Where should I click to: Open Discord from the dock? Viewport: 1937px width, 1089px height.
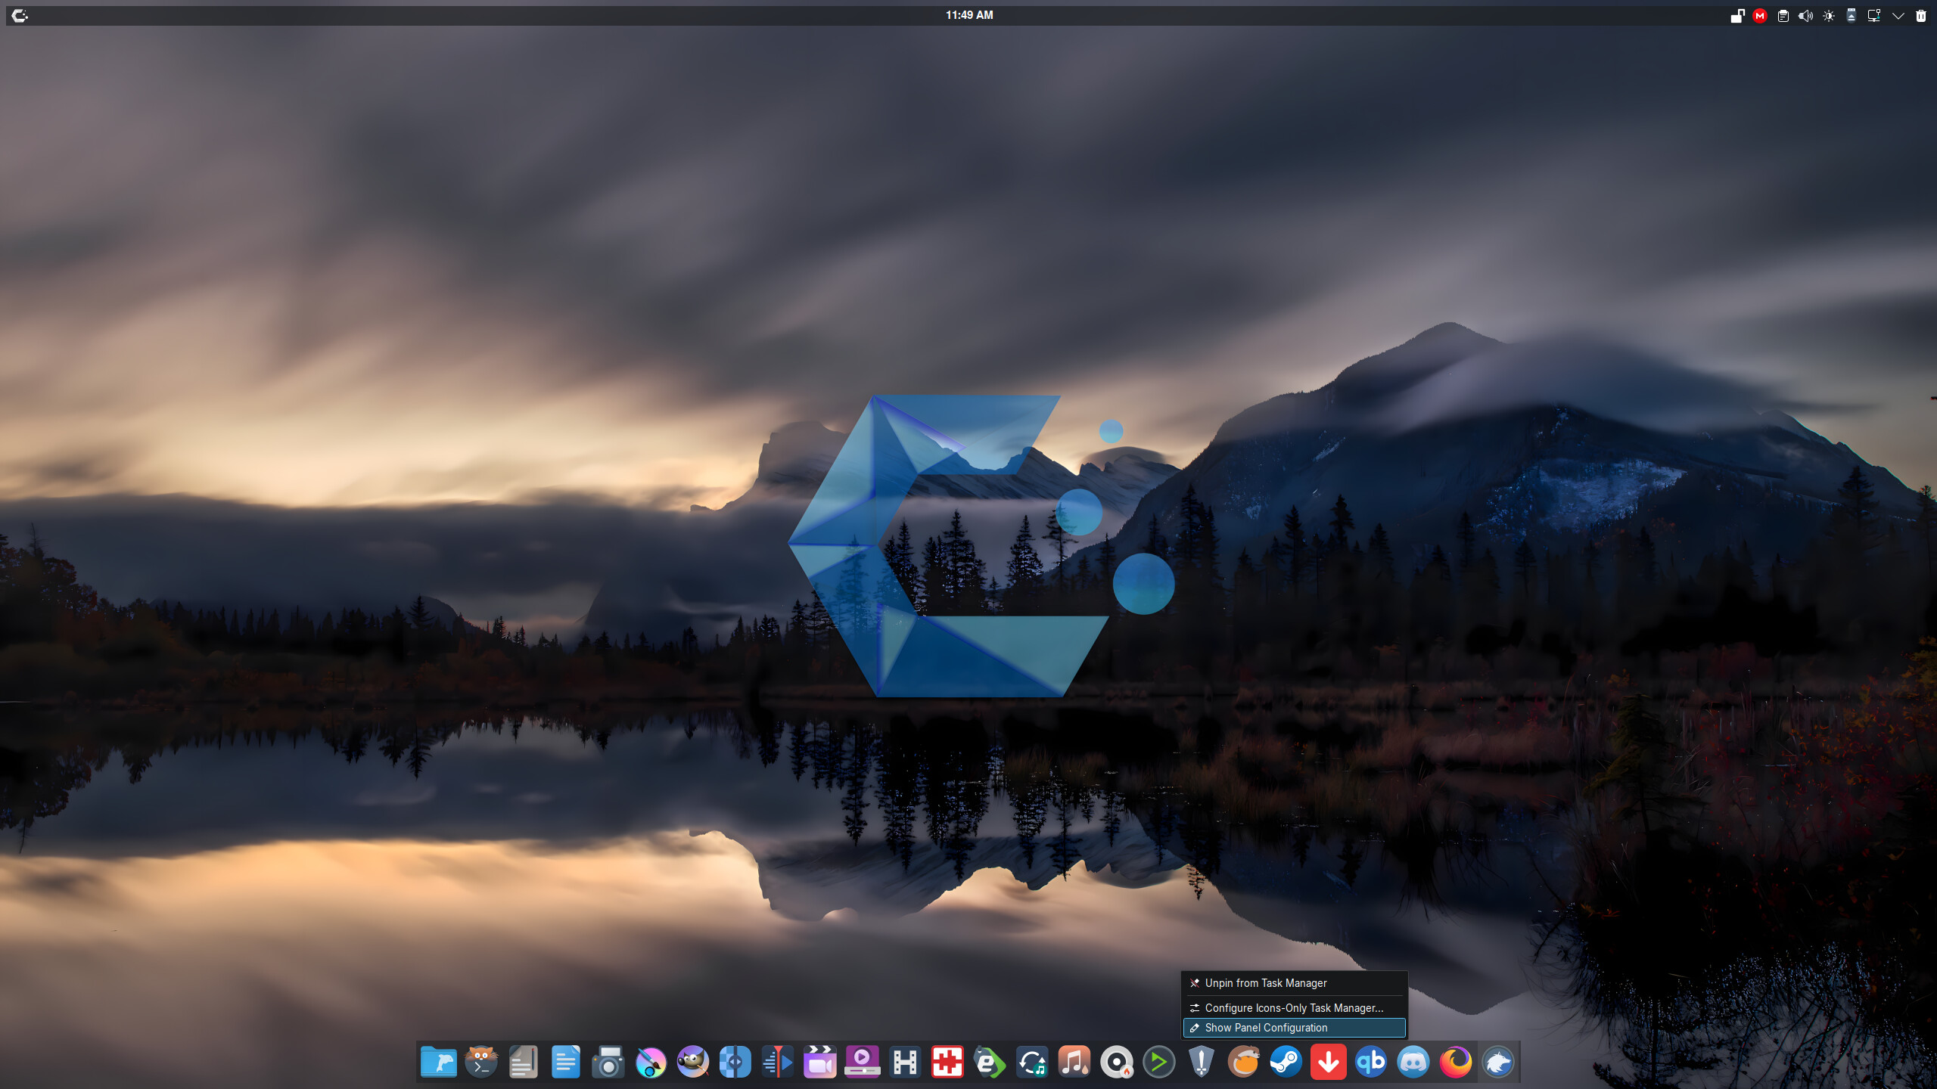pyautogui.click(x=1413, y=1063)
